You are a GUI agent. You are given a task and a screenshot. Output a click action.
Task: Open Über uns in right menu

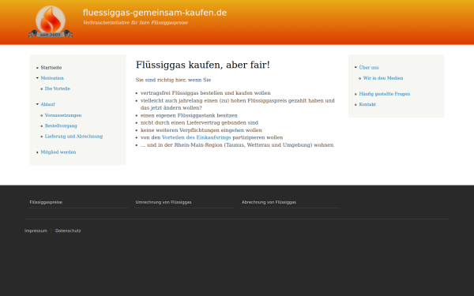(369, 67)
